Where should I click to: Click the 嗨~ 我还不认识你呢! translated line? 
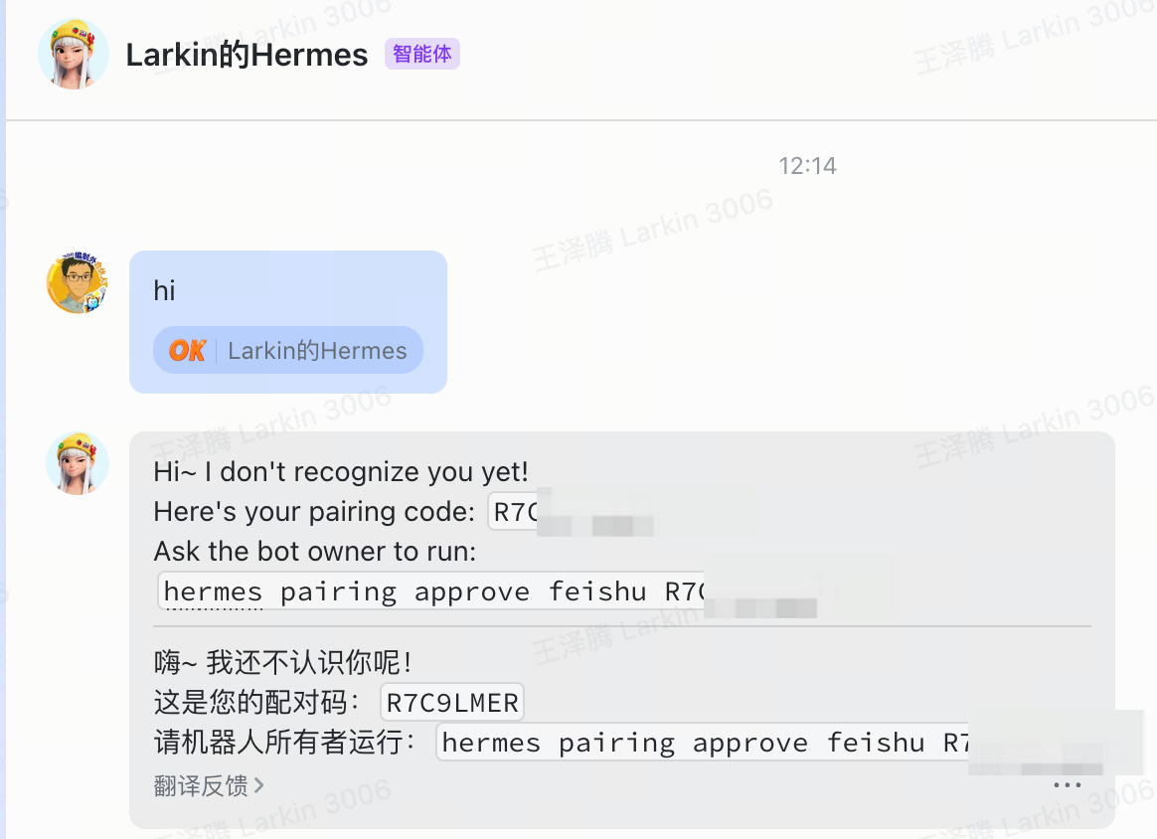(x=283, y=663)
